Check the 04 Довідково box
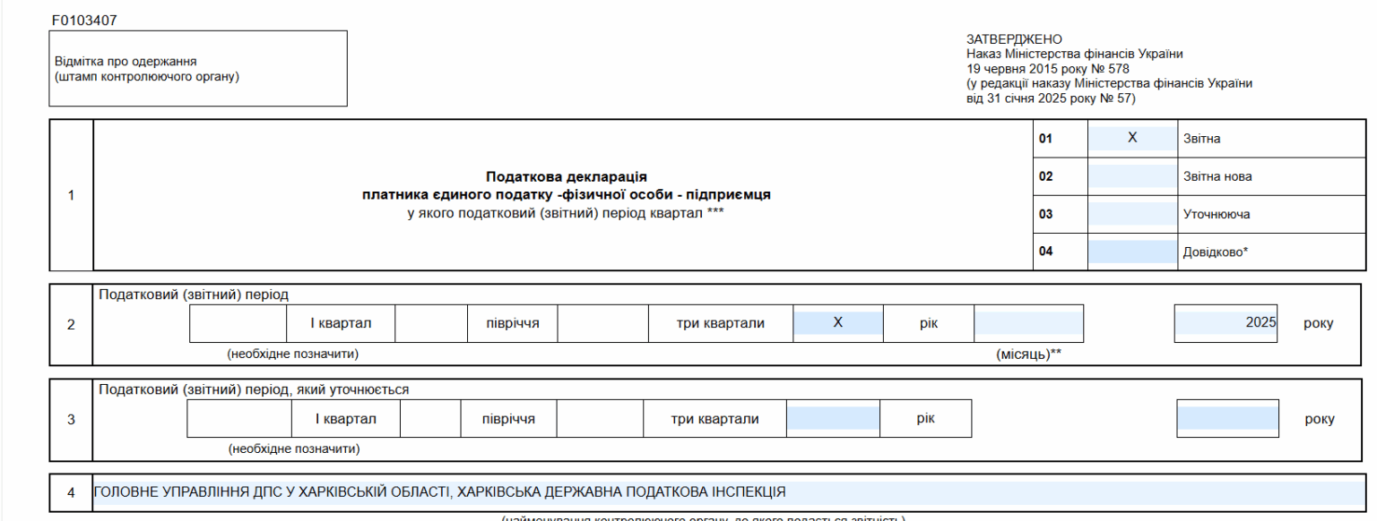Image resolution: width=1377 pixels, height=521 pixels. (x=1131, y=252)
